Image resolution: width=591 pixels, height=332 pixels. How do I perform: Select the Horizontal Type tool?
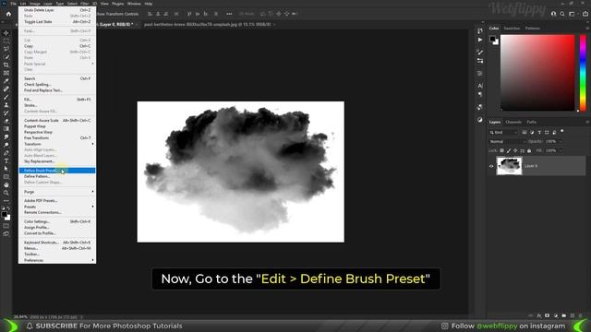pos(6,160)
